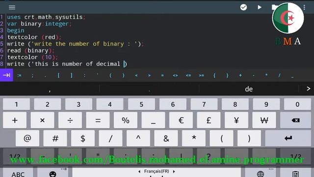The width and height of the screenshot is (314, 177).
Task: Insert the := assignment symbol
Action: [19, 75]
